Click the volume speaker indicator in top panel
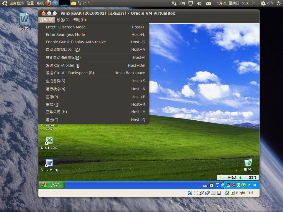 199,3
